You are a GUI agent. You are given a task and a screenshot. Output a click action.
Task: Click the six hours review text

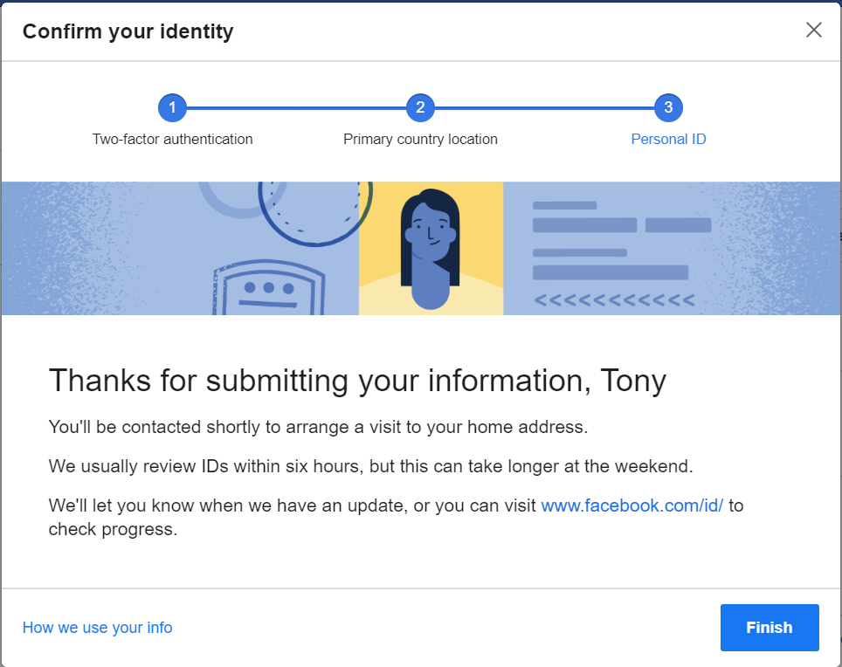[x=370, y=466]
